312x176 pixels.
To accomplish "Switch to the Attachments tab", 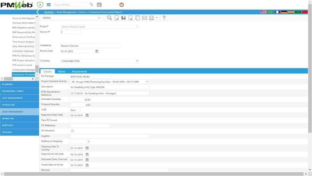I will pyautogui.click(x=79, y=71).
